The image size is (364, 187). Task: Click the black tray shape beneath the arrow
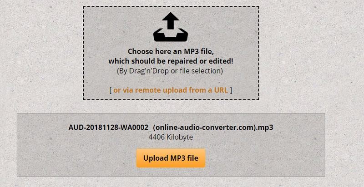pyautogui.click(x=171, y=35)
